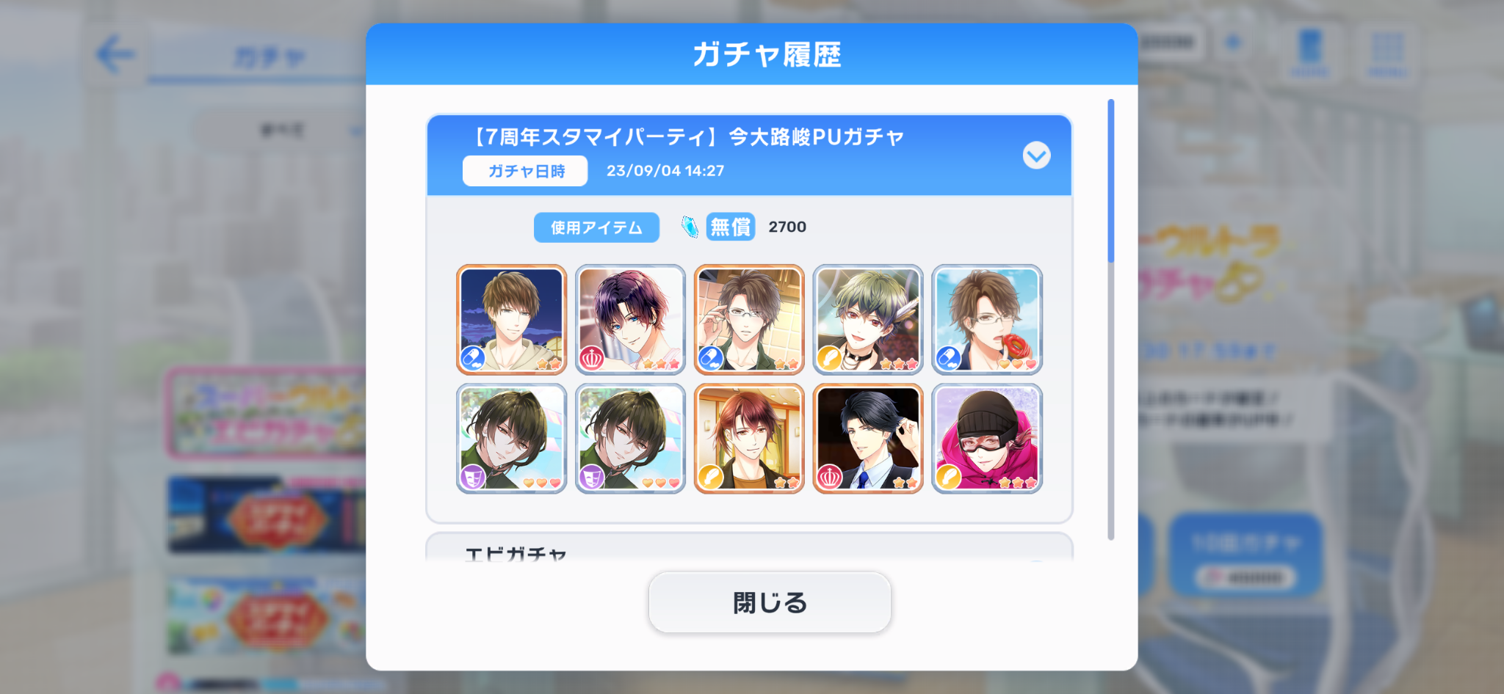Select the second duplicate dark-haired card
Viewport: 1504px width, 694px height.
(630, 438)
